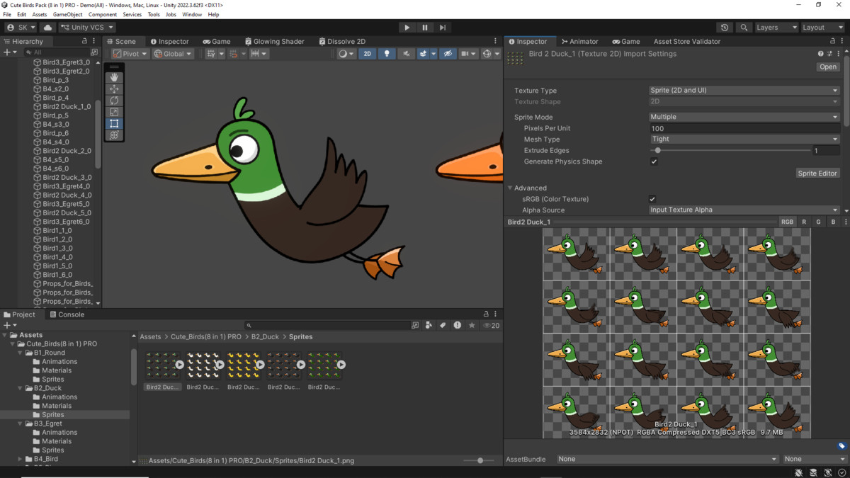Lock the Inspector panel

pos(833,42)
